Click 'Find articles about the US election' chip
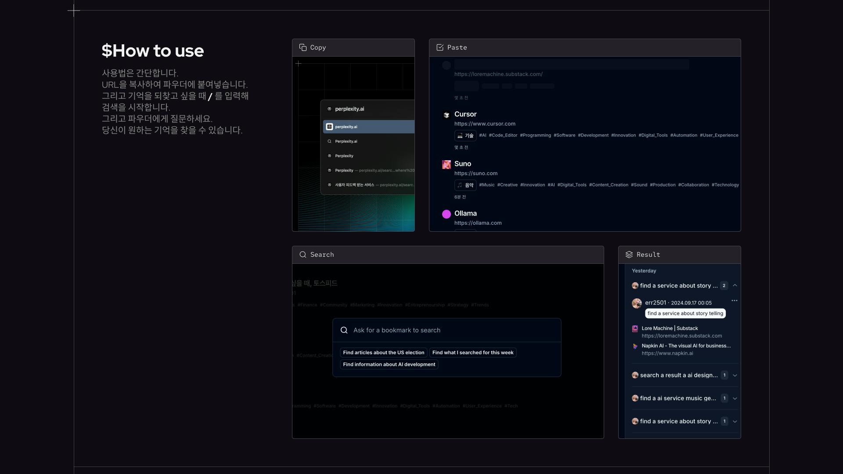Viewport: 843px width, 474px height. (x=383, y=353)
